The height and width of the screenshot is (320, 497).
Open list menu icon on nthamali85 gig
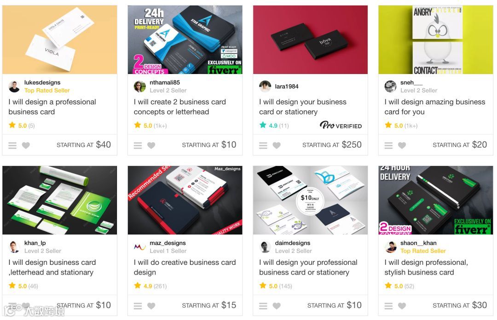click(x=138, y=145)
